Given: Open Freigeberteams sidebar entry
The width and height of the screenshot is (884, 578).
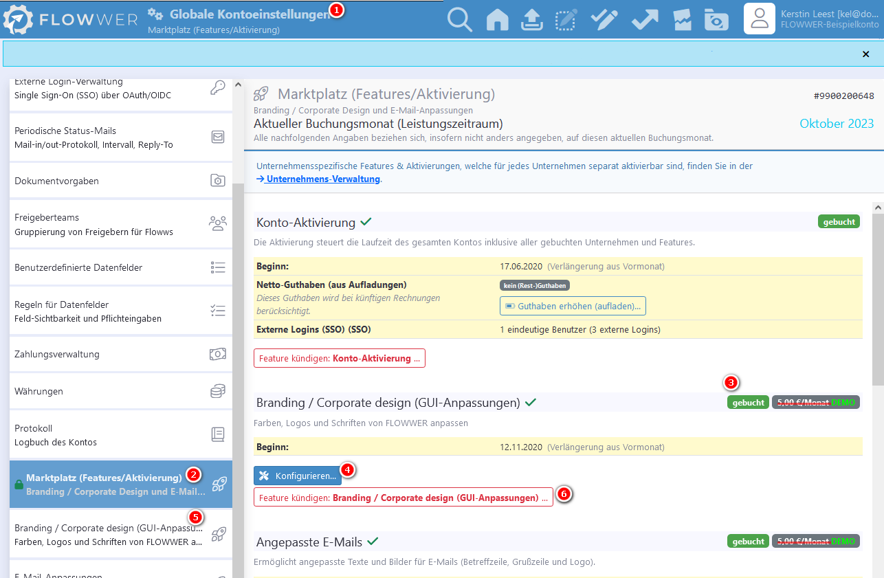Looking at the screenshot, I should [x=120, y=224].
